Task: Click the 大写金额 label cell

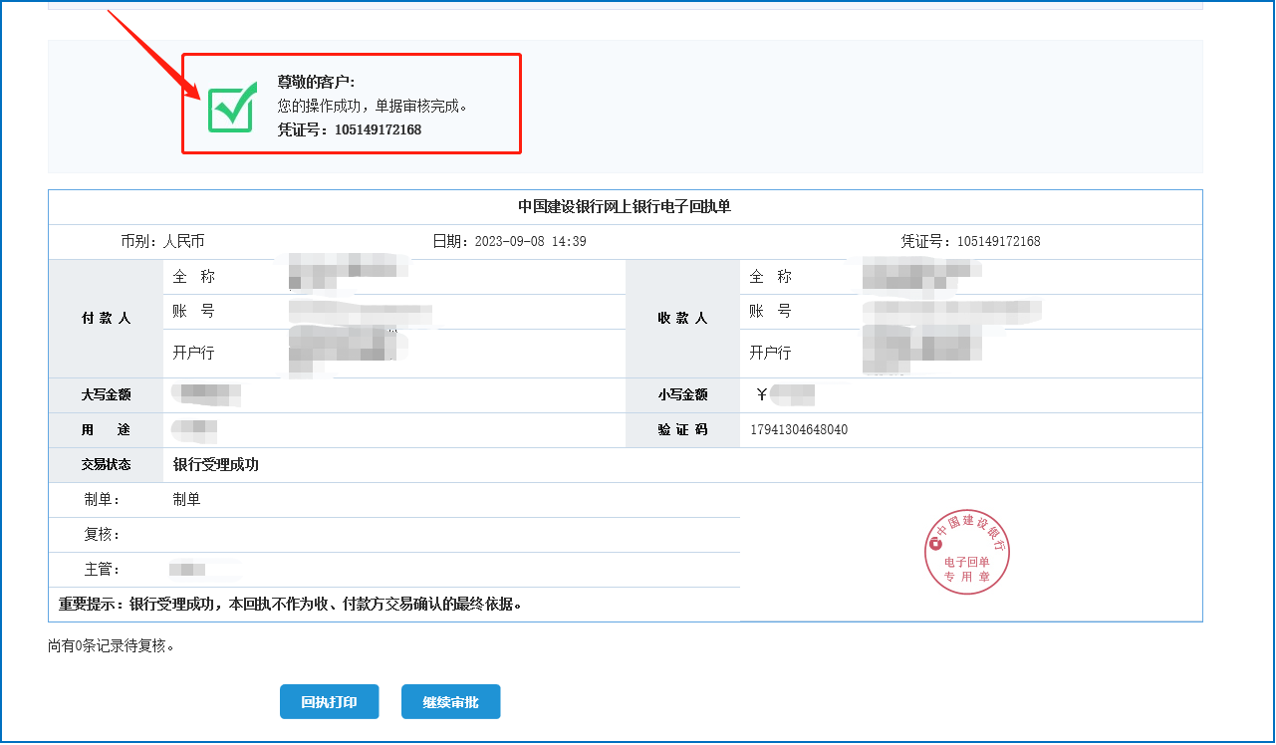Action: coord(106,394)
